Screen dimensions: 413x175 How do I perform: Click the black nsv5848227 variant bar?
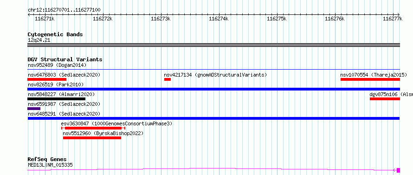[56, 99]
